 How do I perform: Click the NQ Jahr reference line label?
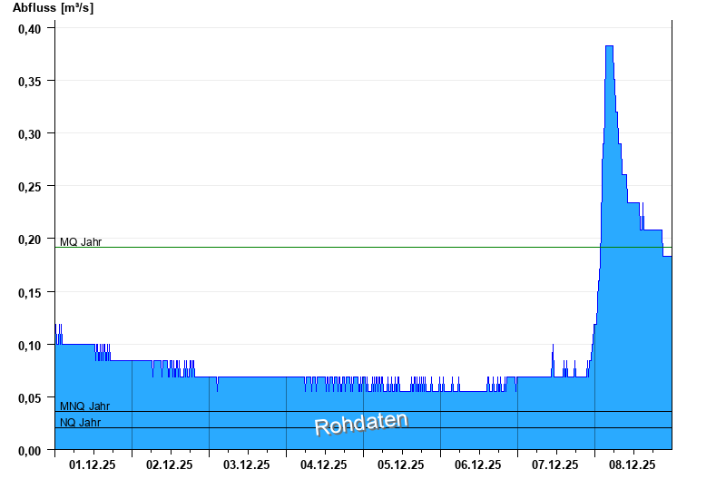click(x=80, y=422)
